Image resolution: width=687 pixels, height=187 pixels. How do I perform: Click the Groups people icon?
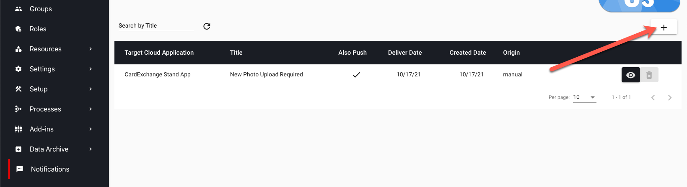click(x=18, y=9)
